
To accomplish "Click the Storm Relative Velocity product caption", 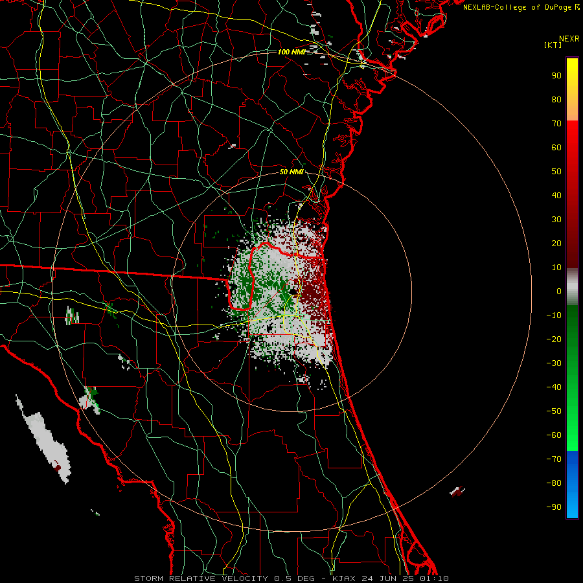I will [x=291, y=578].
